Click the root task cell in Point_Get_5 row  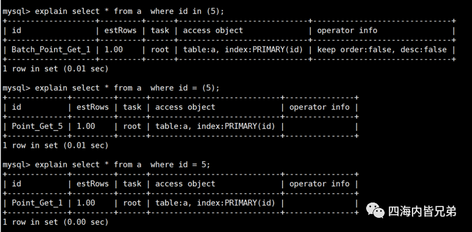[132, 126]
